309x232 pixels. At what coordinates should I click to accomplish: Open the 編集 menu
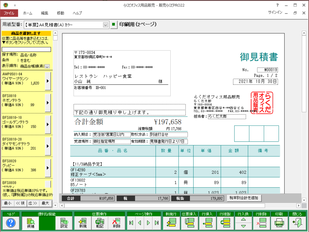click(x=45, y=13)
